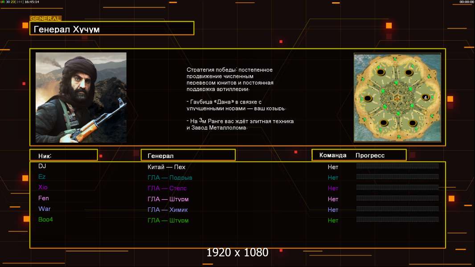Select player nick Ez
Screen dimensions: 475x267
(42, 177)
